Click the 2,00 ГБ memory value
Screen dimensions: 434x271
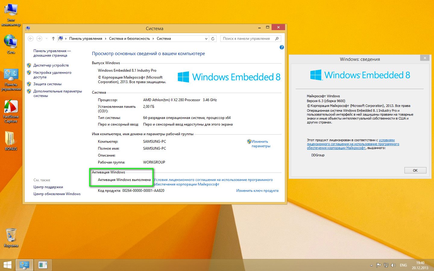click(149, 107)
